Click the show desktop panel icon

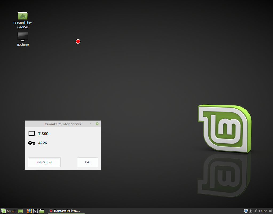(20, 211)
